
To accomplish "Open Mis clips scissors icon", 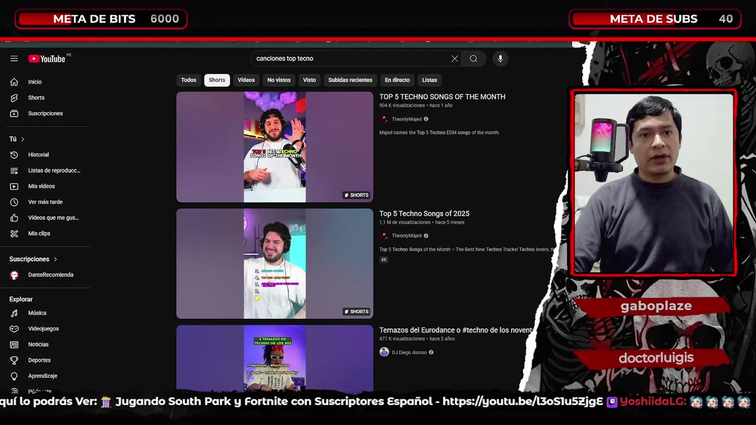I will pos(14,234).
